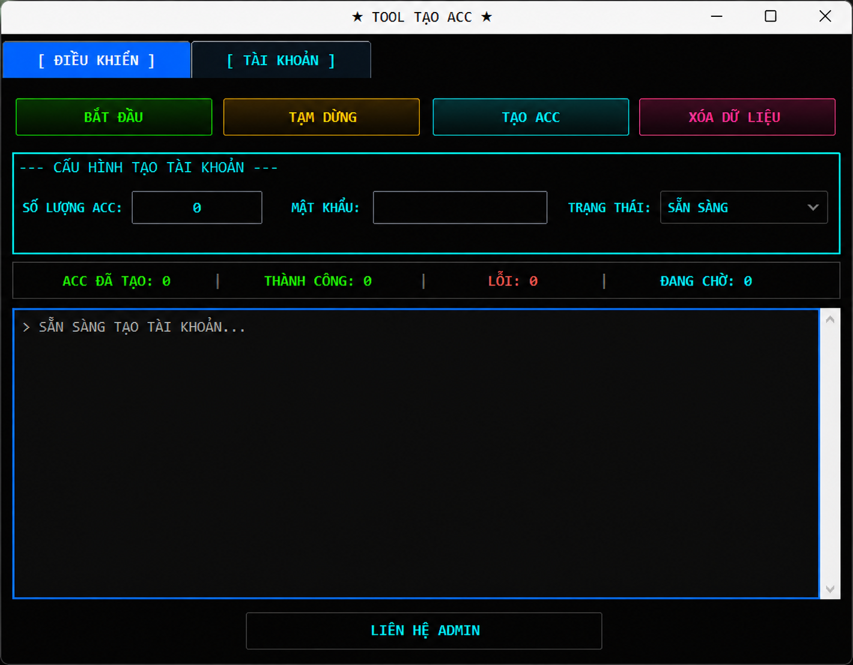Click the LIÊN HỆ ADMIN button
Viewport: 853px width, 665px height.
(x=424, y=631)
